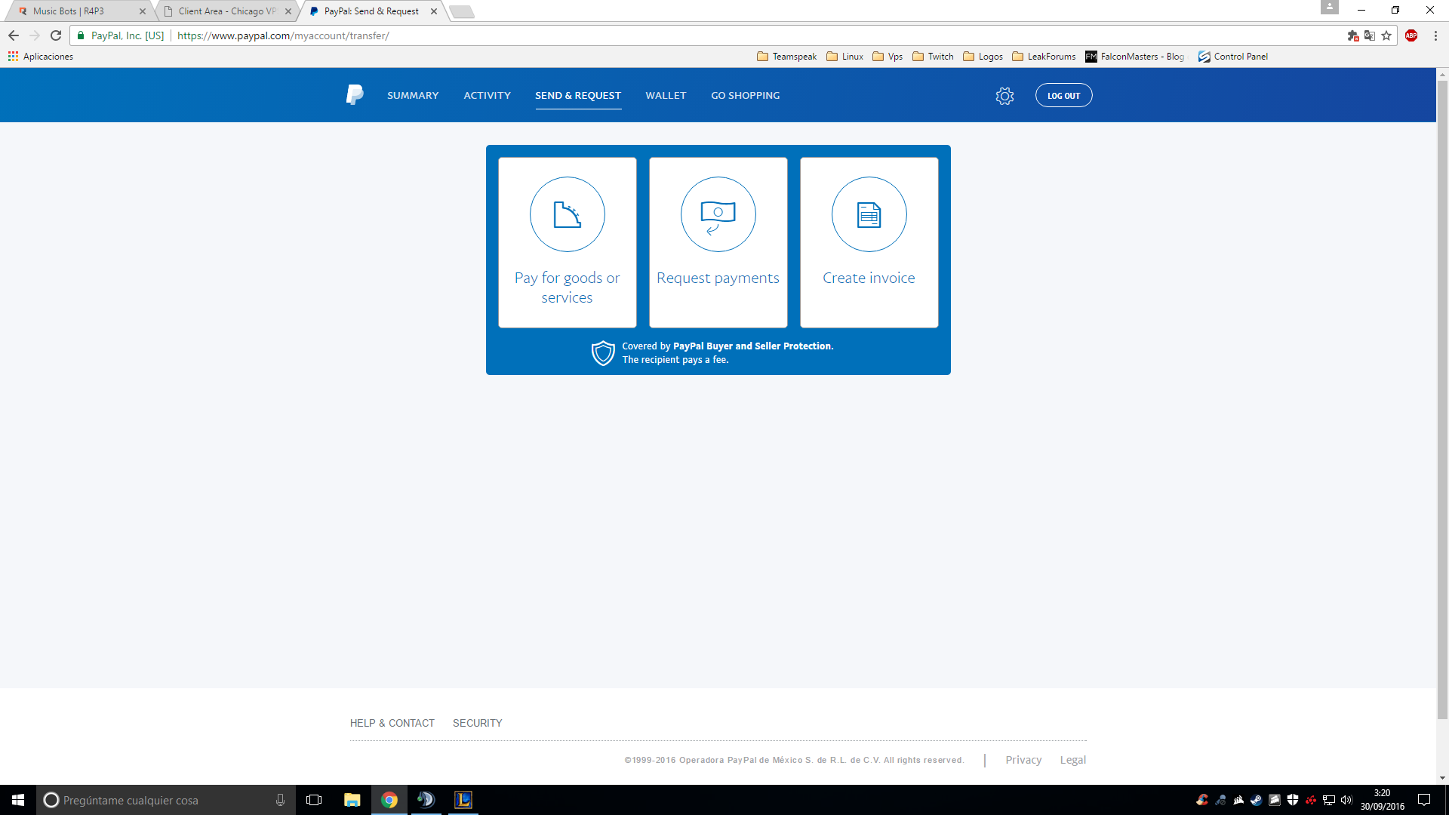This screenshot has height=815, width=1449.
Task: Reload the page with refresh icon
Action: (x=56, y=35)
